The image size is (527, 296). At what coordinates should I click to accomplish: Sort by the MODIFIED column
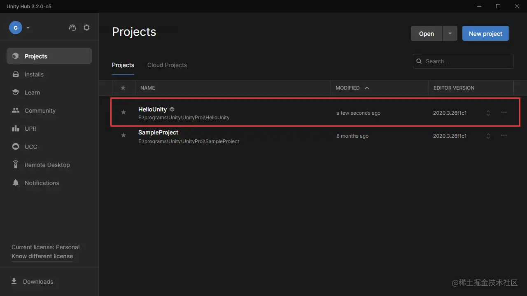click(352, 88)
